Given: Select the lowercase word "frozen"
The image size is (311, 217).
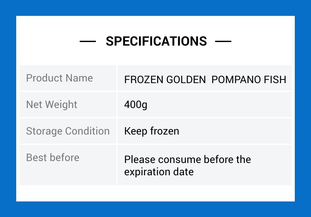Looking at the screenshot, I should pyautogui.click(x=165, y=131).
